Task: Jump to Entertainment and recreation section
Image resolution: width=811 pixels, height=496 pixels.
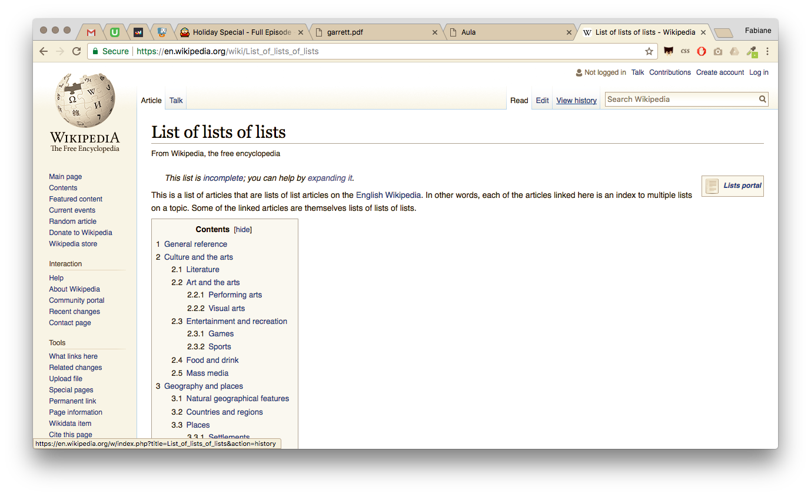Action: [x=237, y=321]
